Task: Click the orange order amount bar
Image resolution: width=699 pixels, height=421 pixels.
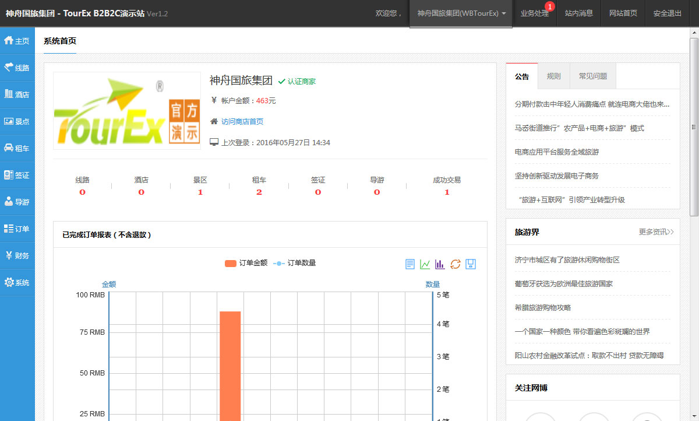Action: (230, 366)
